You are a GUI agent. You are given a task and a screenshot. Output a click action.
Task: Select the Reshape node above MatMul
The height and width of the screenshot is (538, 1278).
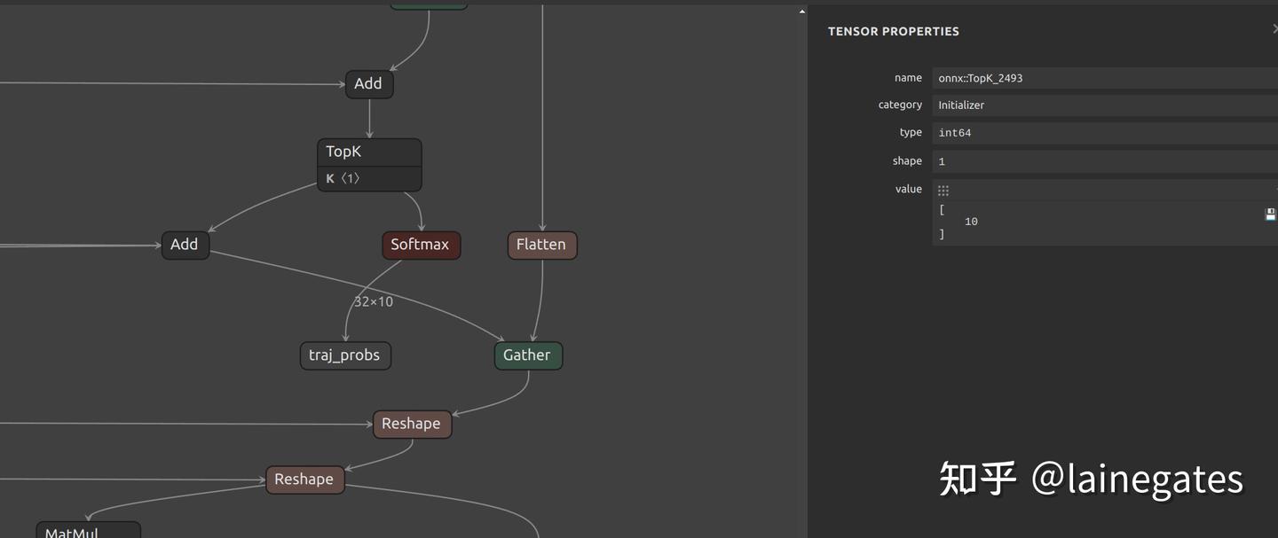304,479
